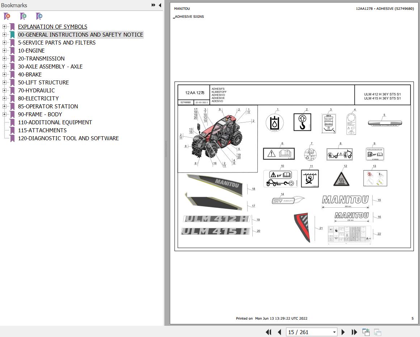Expand the 00-GENERAL INSTRUCTIONS bookmark node

tap(4, 34)
